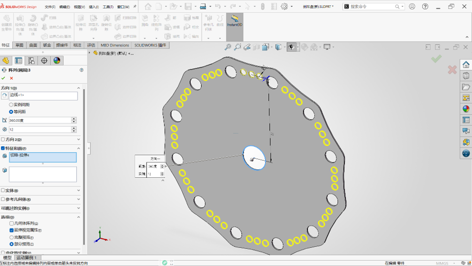Select the 完整预览 radio button
Viewport: 472px width, 266px height.
[x=11, y=237]
